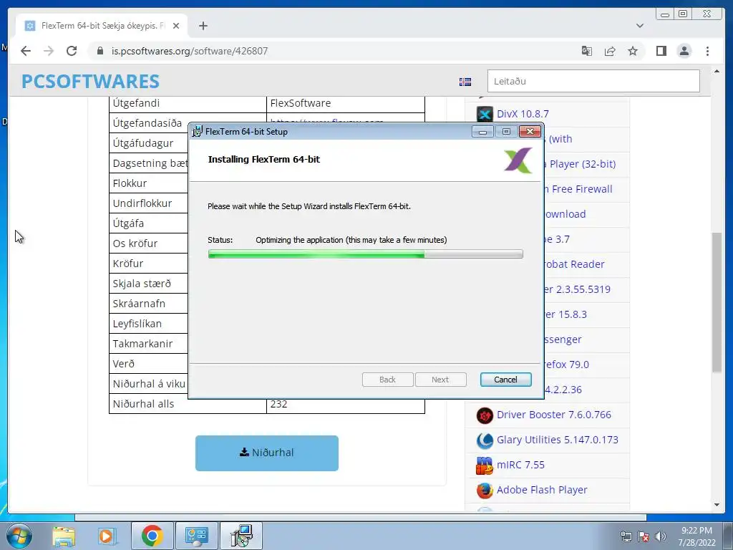Open the Glary Utilities 5.147.0.173 link
The width and height of the screenshot is (733, 550).
pos(557,440)
